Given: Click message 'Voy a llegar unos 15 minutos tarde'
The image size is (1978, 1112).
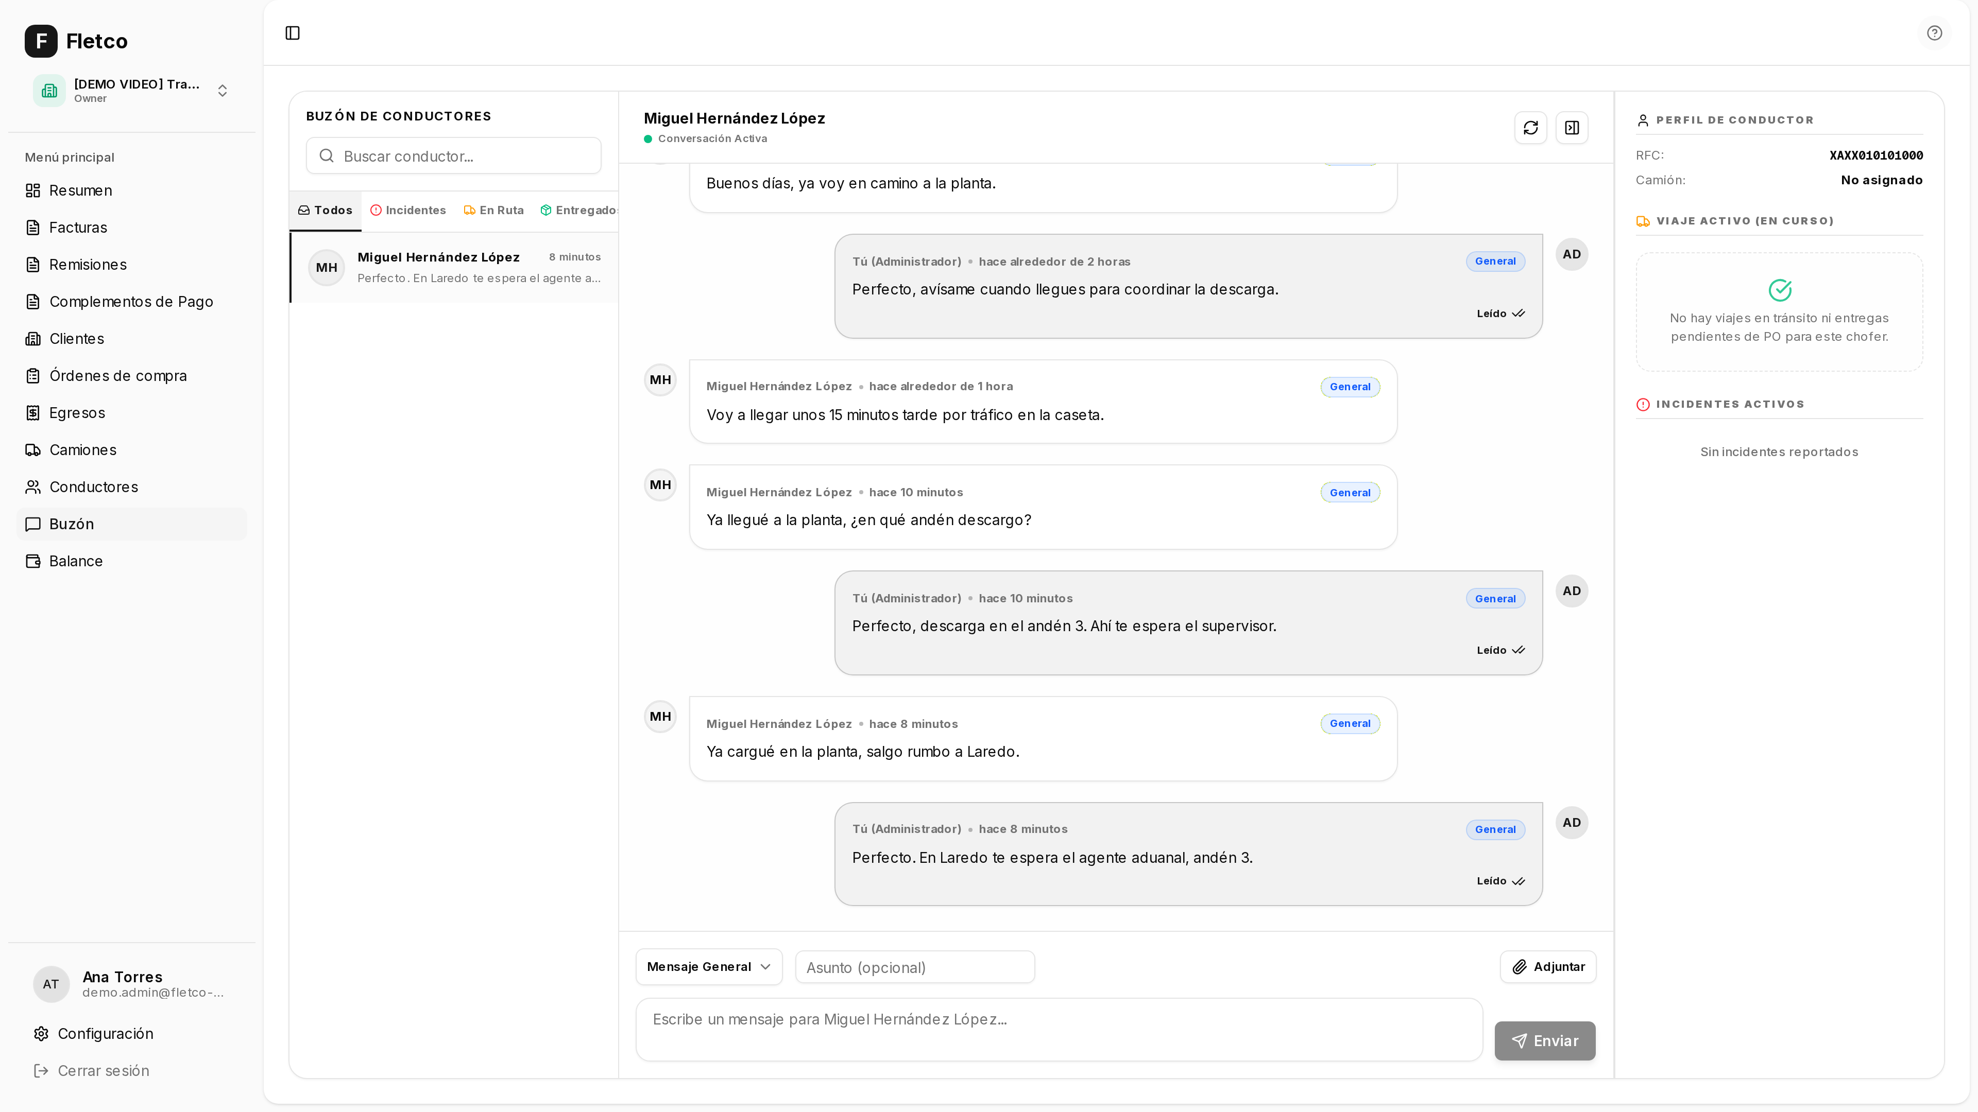Looking at the screenshot, I should click(x=905, y=415).
